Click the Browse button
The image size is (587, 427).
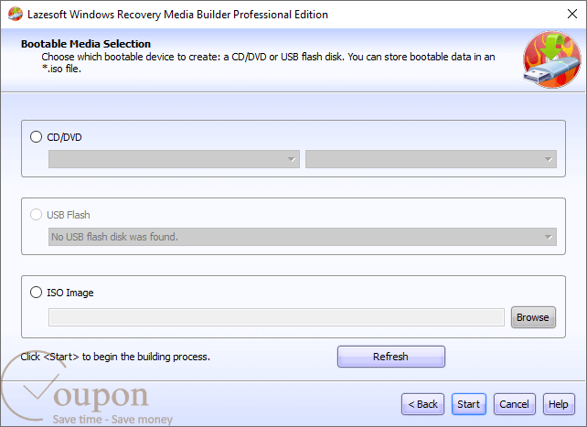click(x=533, y=317)
